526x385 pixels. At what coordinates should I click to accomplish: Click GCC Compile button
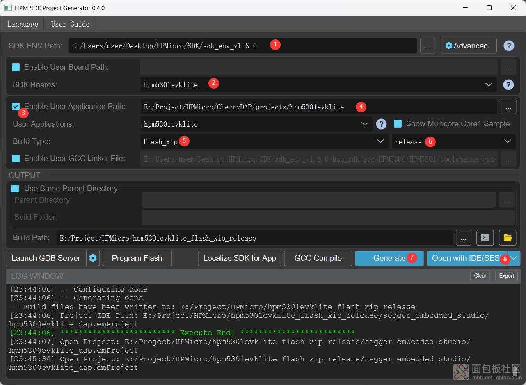[318, 258]
